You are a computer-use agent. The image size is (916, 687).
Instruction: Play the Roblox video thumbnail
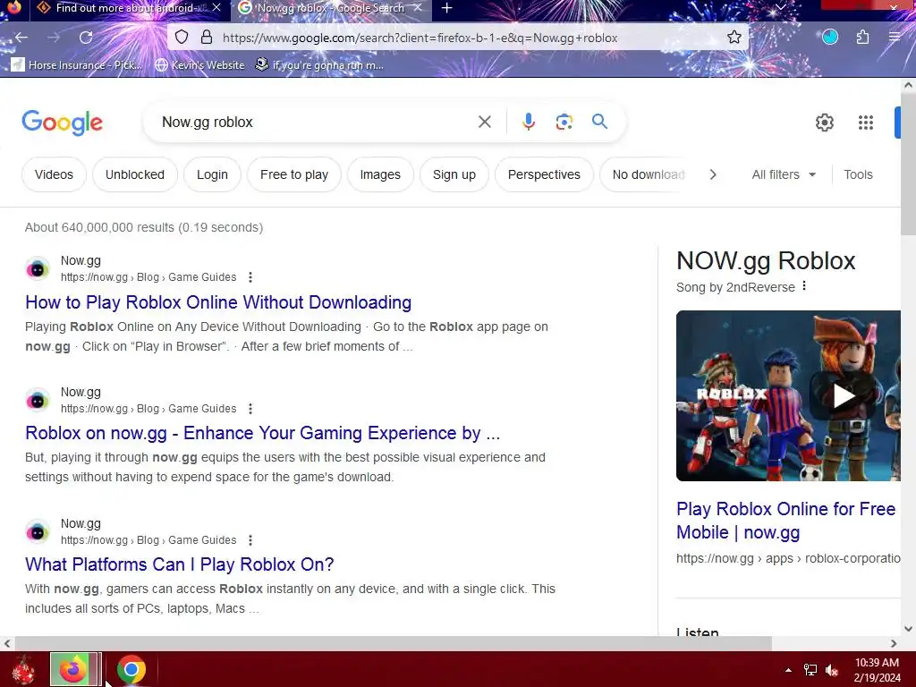point(843,396)
